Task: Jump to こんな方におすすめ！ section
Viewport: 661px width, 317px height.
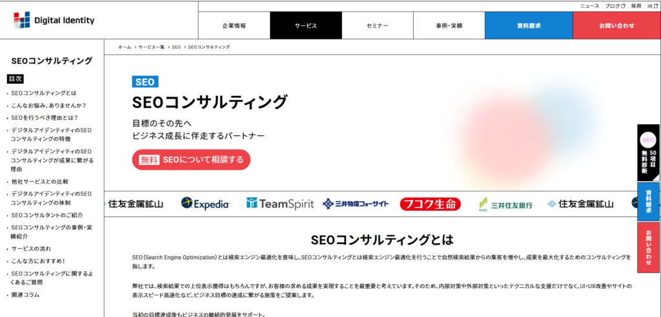Action: coord(38,261)
